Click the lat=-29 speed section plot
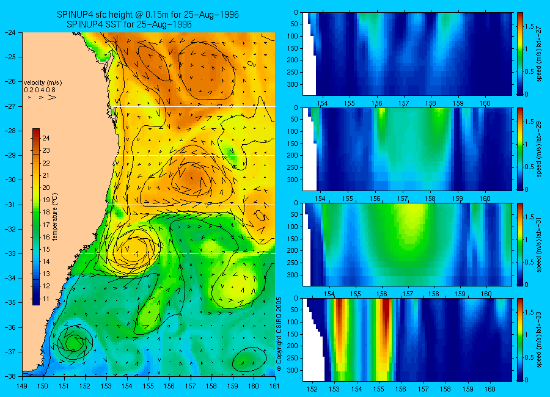The width and height of the screenshot is (550, 397). pos(407,149)
